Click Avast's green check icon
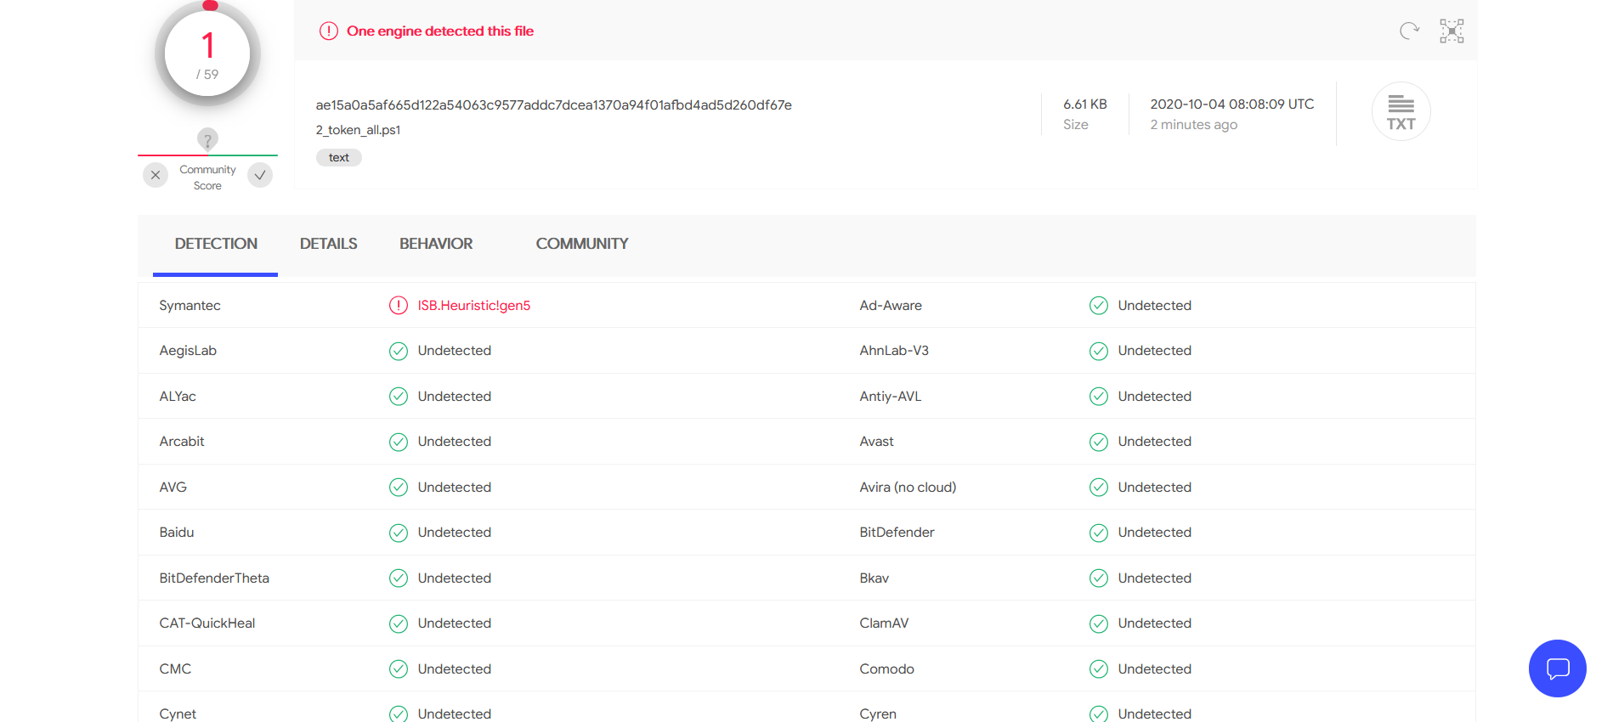1613x722 pixels. (1099, 442)
